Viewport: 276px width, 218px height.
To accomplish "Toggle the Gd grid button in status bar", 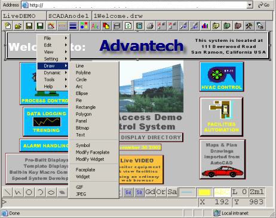I will [x=150, y=192].
